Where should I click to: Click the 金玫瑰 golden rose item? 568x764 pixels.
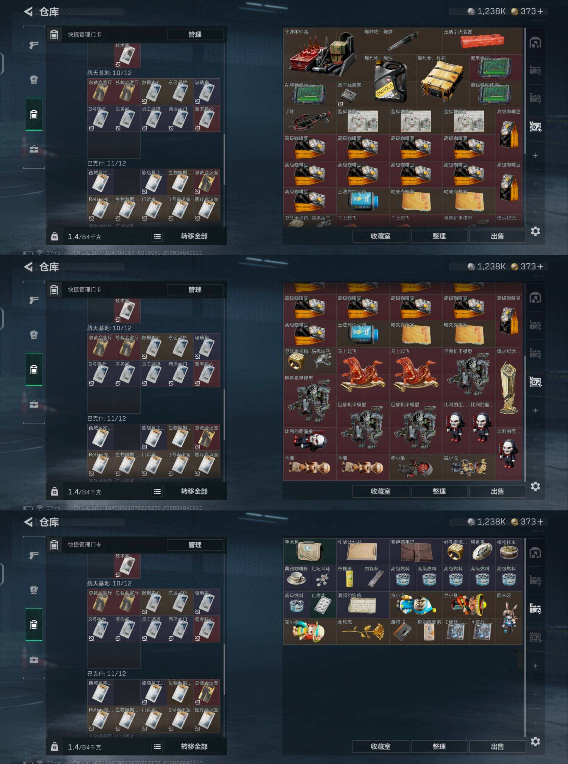(x=362, y=631)
